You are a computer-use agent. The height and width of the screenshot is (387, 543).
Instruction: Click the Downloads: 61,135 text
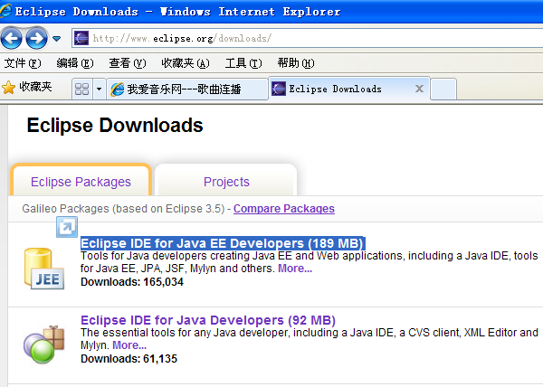click(129, 359)
